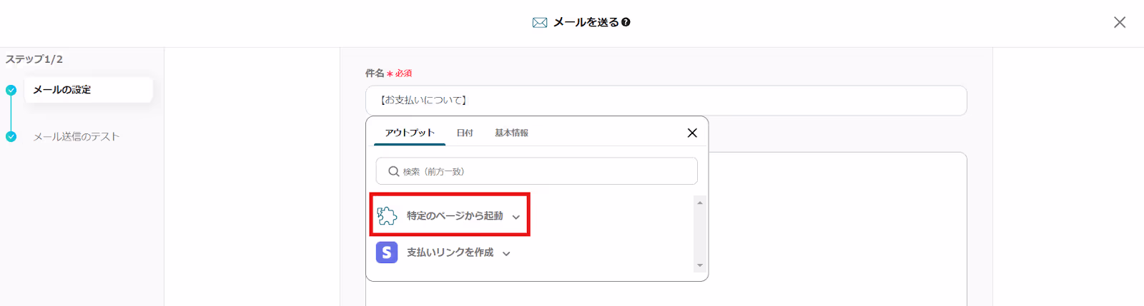Expand 支払いリンクを作成 chevron
This screenshot has height=306, width=1144.
coord(506,253)
